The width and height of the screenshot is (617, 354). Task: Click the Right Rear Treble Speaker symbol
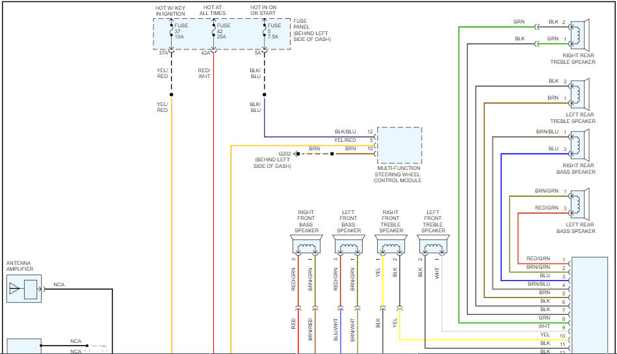pyautogui.click(x=580, y=35)
